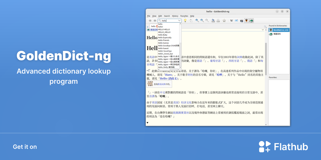
Task: Choose 'Hello!_Good_bye' suggestion
Action: (x=166, y=54)
